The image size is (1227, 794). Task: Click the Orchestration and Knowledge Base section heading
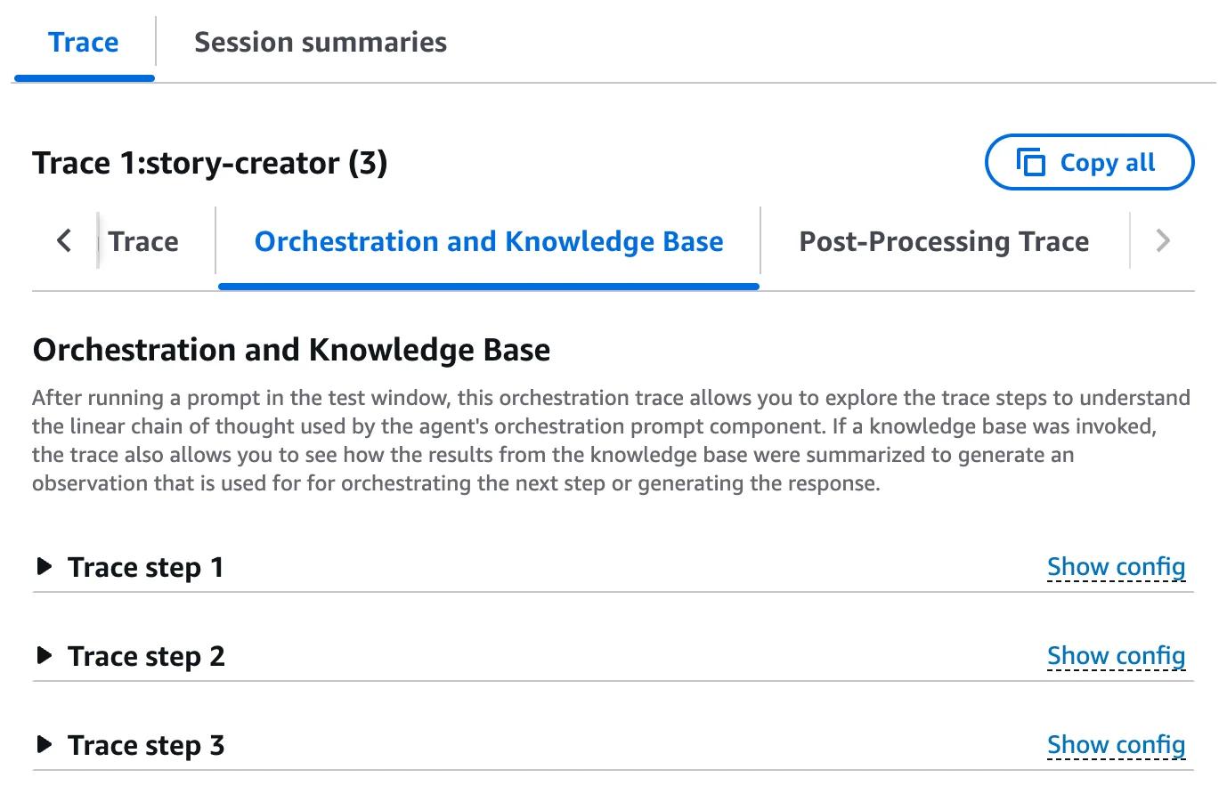click(291, 350)
